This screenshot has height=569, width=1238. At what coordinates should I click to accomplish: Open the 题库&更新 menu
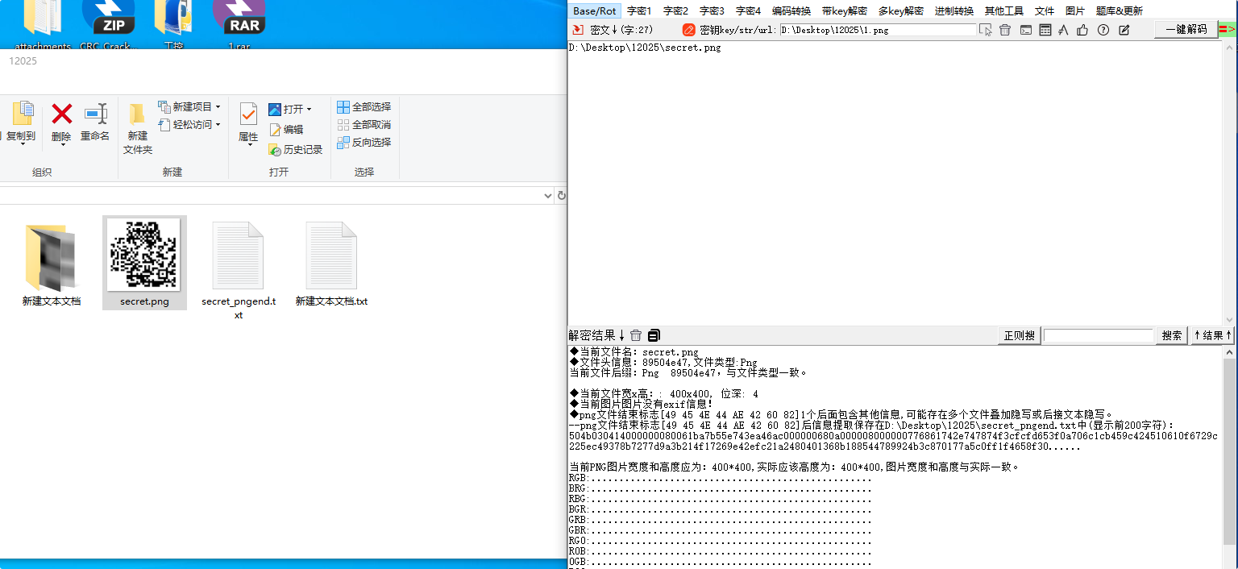[x=1120, y=10]
